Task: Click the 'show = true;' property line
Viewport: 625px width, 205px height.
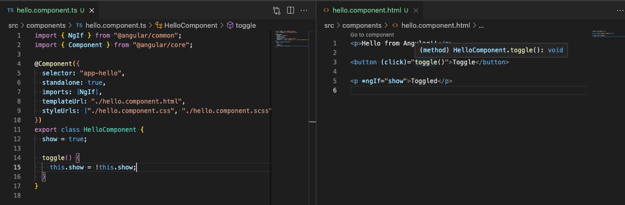Action: click(x=64, y=139)
